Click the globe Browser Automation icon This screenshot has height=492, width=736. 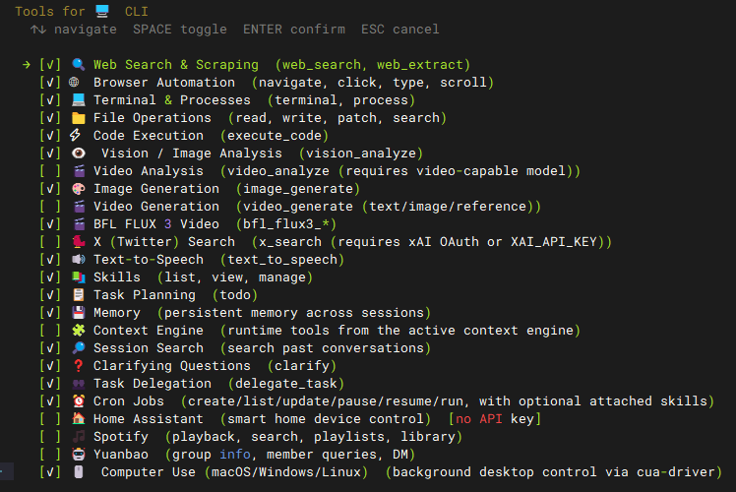[74, 82]
